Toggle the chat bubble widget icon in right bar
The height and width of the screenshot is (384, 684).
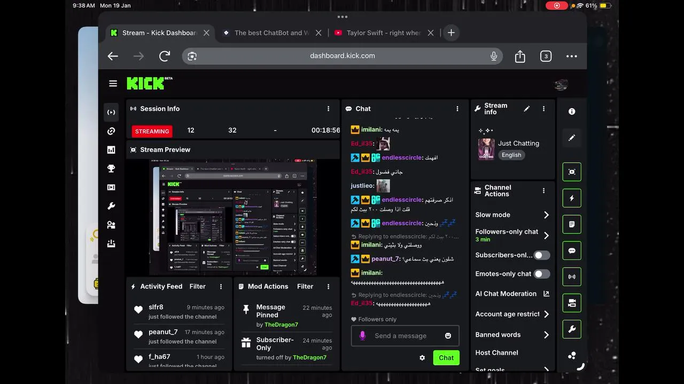point(572,251)
